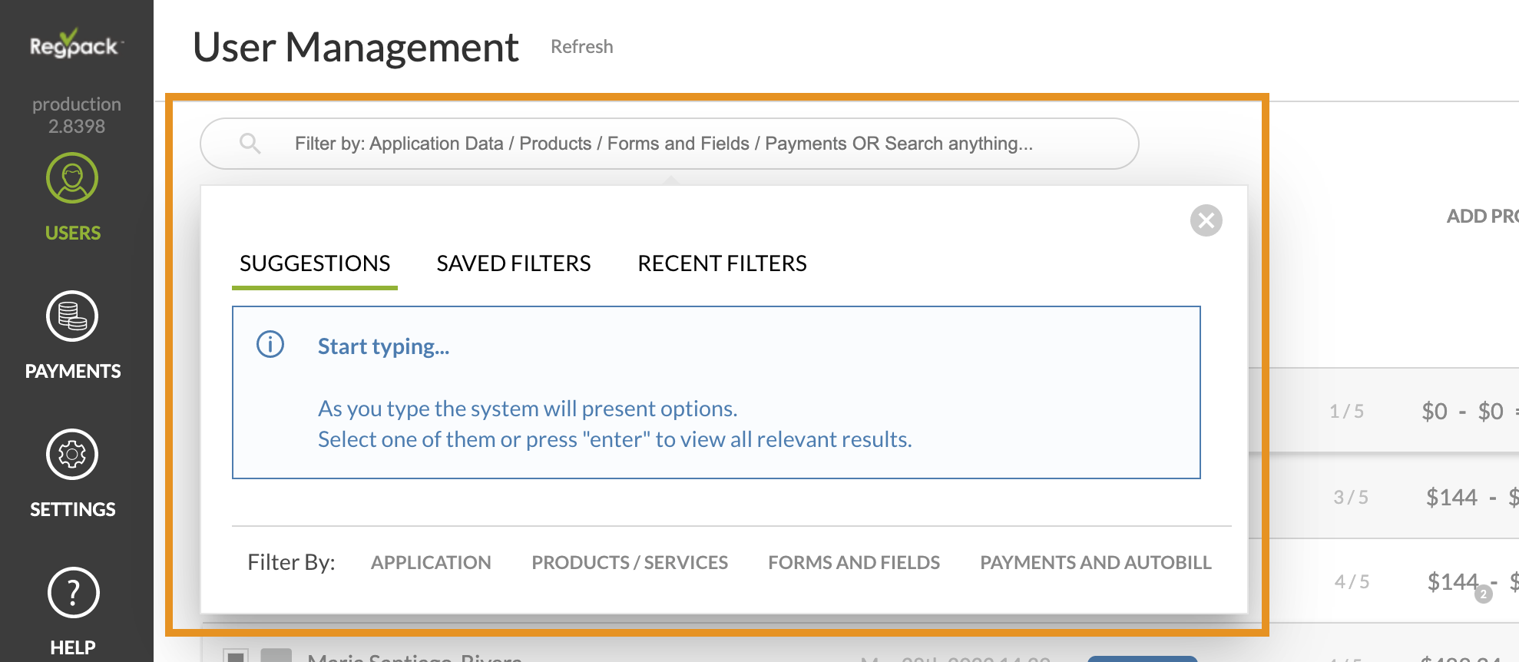
Task: Click the Regpack logo
Action: pyautogui.click(x=74, y=45)
